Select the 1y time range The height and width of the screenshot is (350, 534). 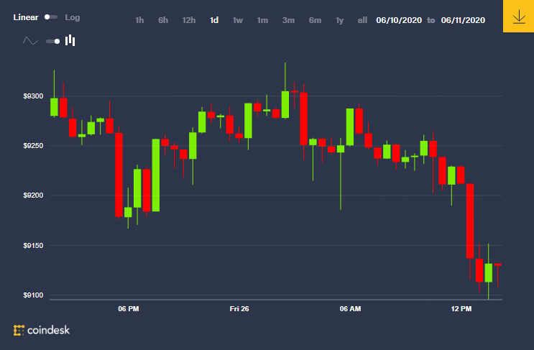[x=339, y=20]
